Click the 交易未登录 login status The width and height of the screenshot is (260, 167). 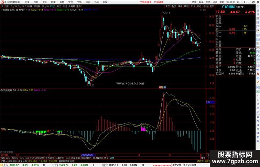[x=146, y=2]
